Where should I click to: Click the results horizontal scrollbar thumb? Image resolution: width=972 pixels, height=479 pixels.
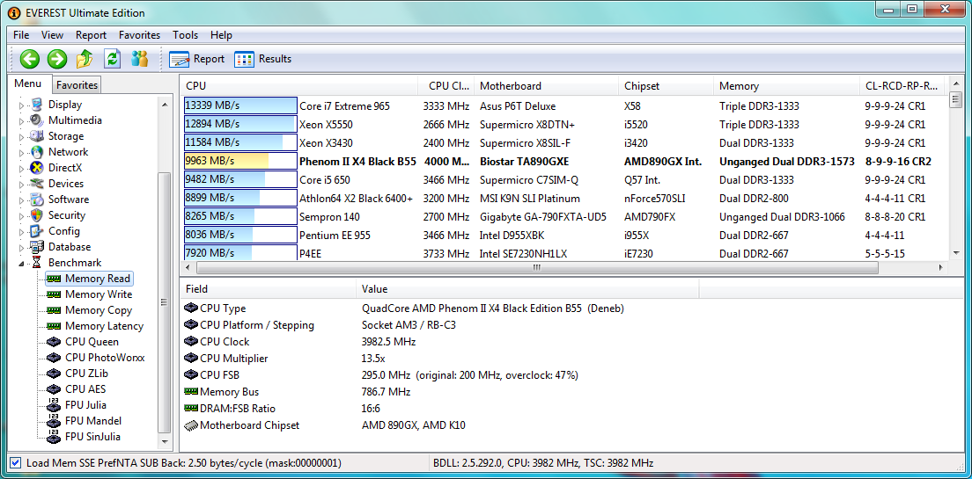[x=537, y=268]
